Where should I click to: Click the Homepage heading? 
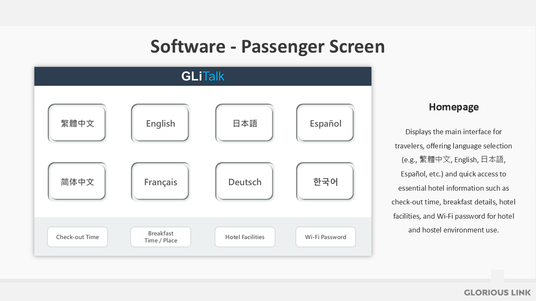tap(454, 107)
